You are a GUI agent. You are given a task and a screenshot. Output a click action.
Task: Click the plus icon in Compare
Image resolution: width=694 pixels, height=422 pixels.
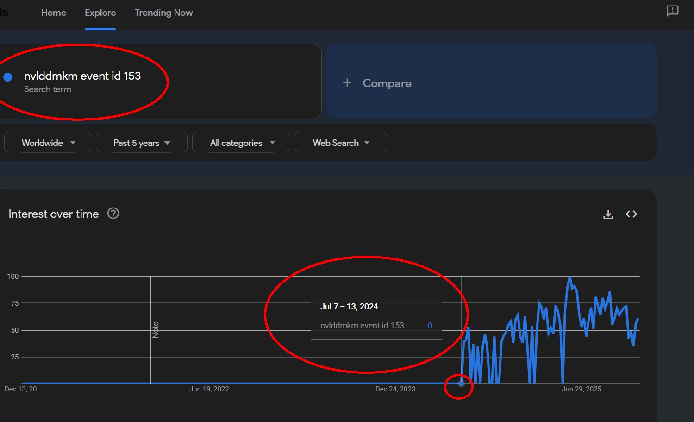click(347, 83)
